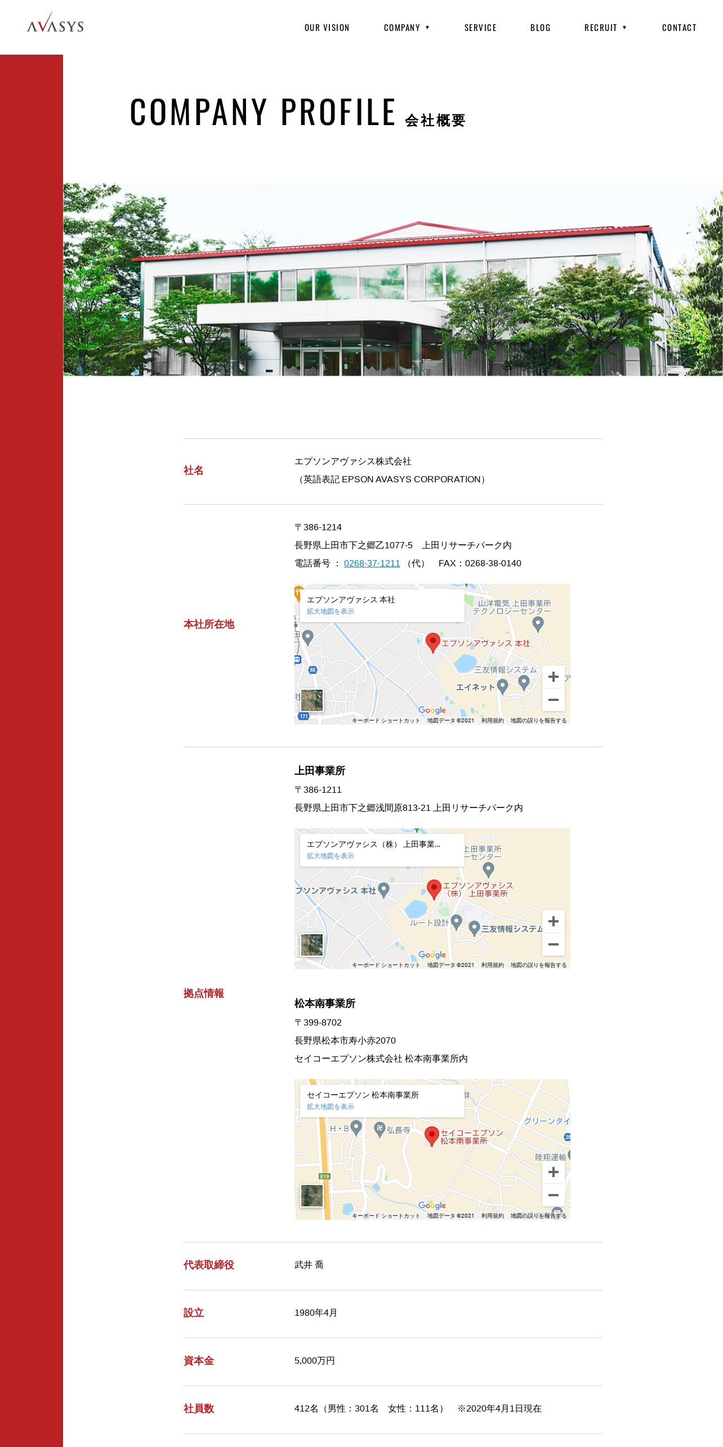Open the RECRUIT menu

(601, 28)
